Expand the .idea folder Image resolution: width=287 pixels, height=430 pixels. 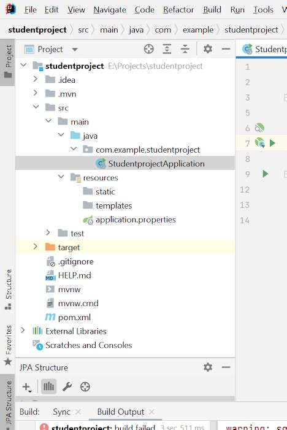[36, 79]
